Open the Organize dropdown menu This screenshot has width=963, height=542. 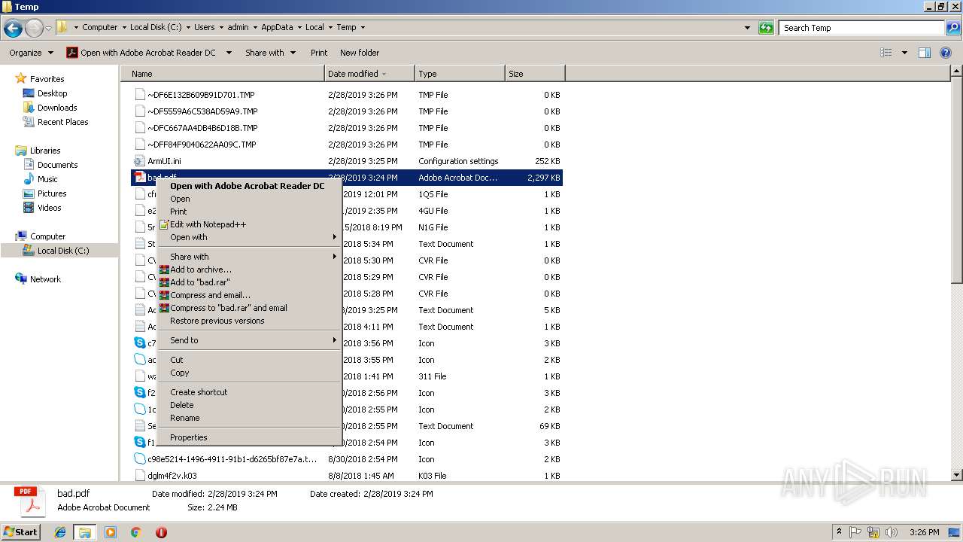[x=32, y=53]
